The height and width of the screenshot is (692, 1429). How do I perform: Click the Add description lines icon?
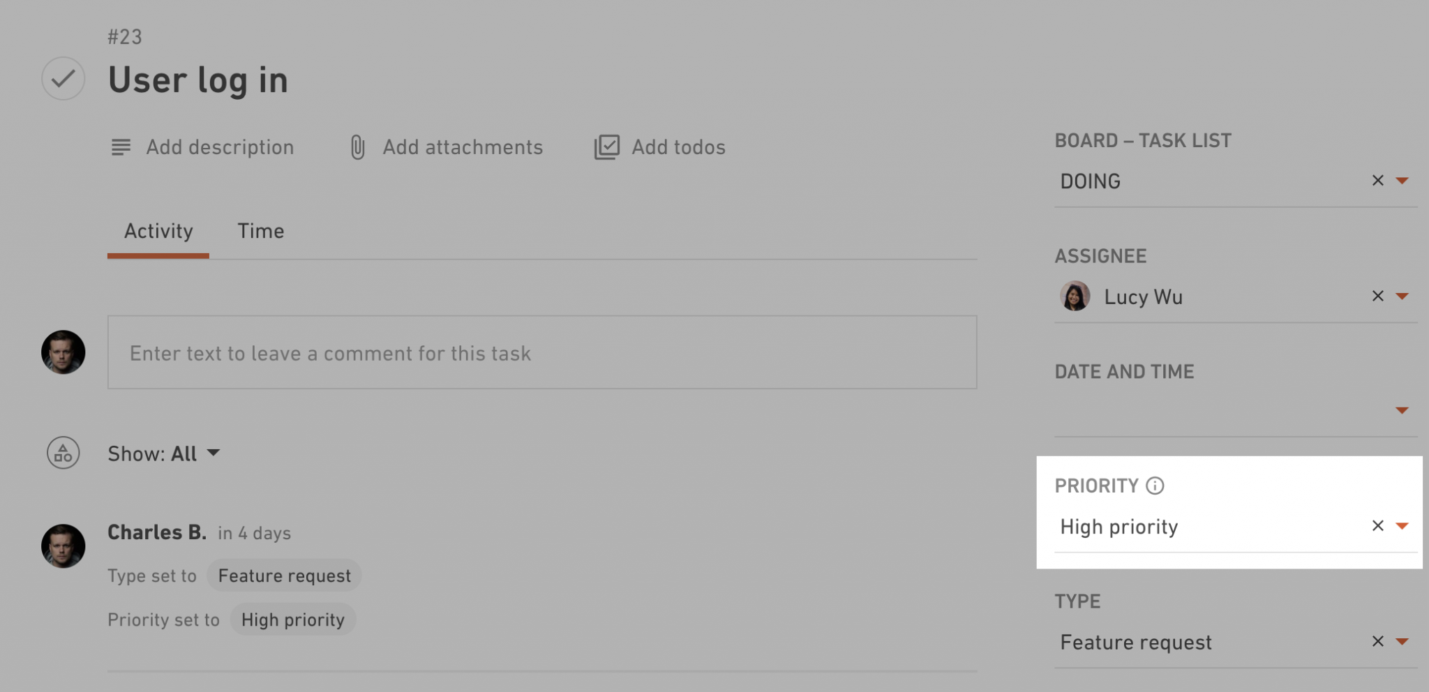[121, 147]
